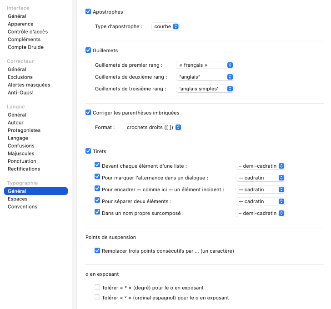Toggle the Tirets checkbox
331x309 pixels.
point(88,151)
